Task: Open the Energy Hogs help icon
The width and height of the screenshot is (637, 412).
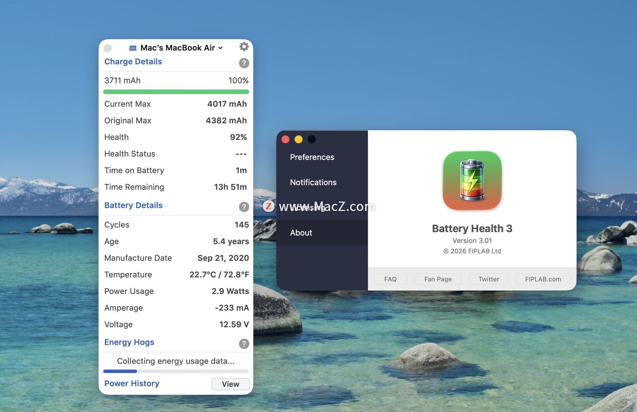Action: tap(244, 344)
